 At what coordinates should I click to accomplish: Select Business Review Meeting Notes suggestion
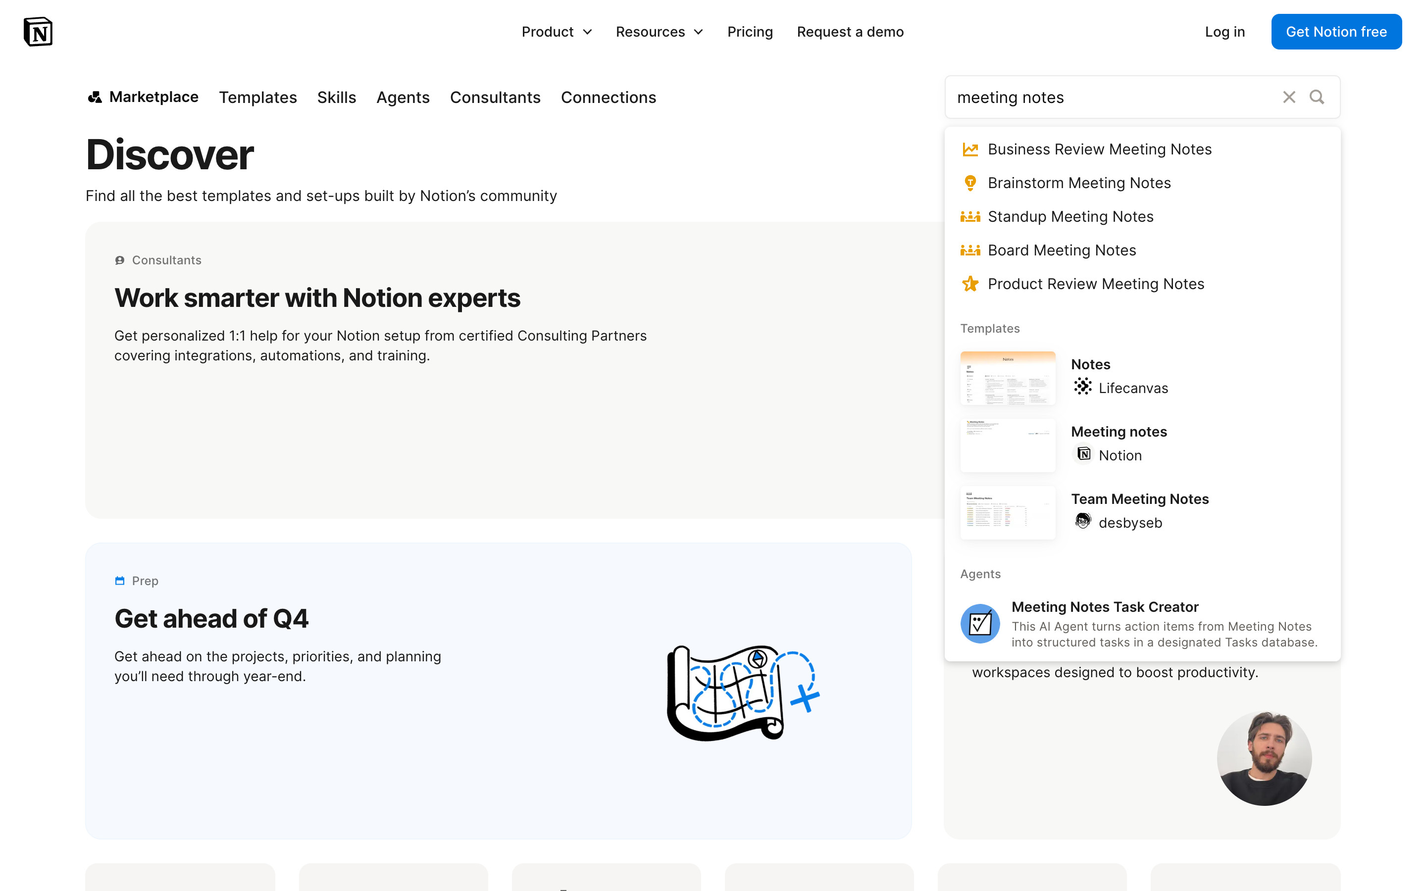point(1142,149)
